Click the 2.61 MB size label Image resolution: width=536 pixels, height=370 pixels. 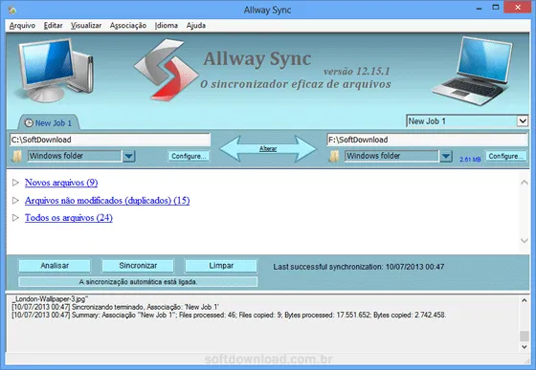pyautogui.click(x=470, y=159)
